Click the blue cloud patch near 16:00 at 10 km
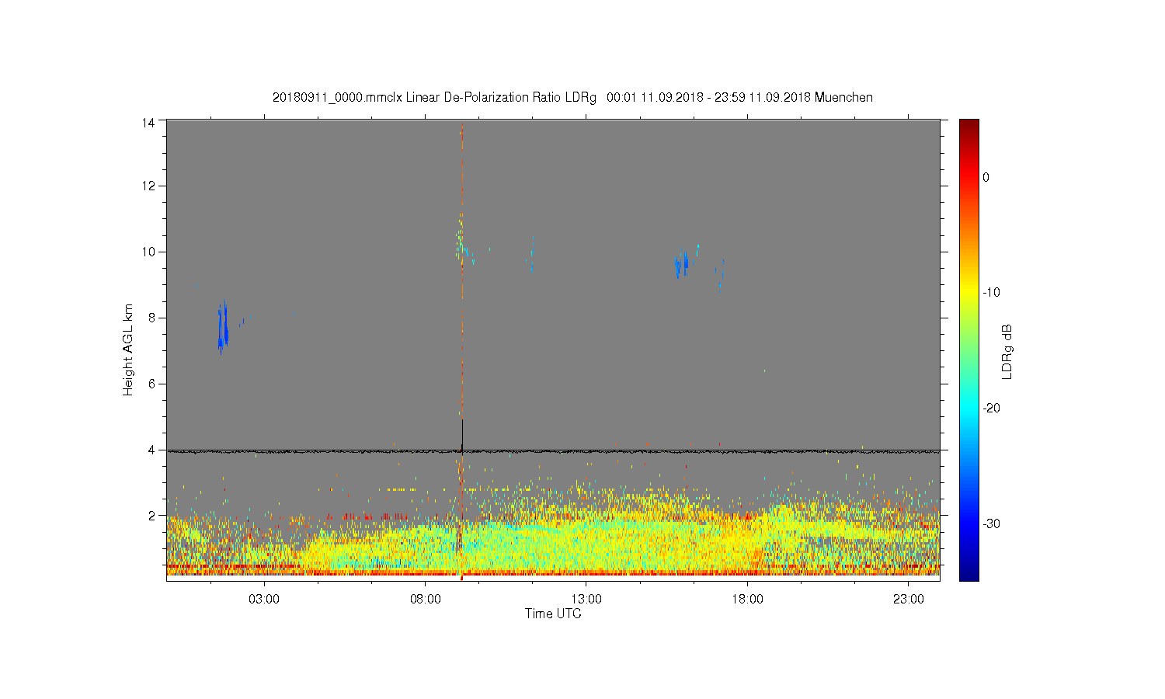 coord(682,265)
